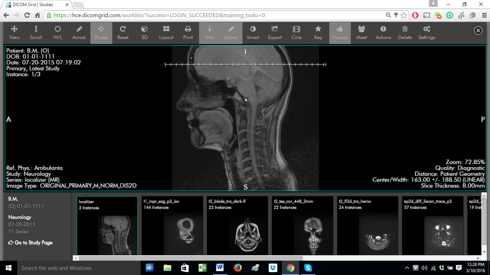The image size is (490, 275).
Task: Reset the image view
Action: 123,33
